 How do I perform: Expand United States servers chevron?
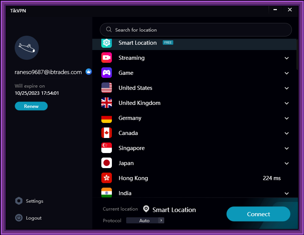[x=287, y=88]
